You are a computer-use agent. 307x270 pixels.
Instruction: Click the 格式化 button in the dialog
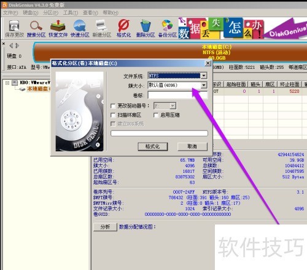coord(153,146)
